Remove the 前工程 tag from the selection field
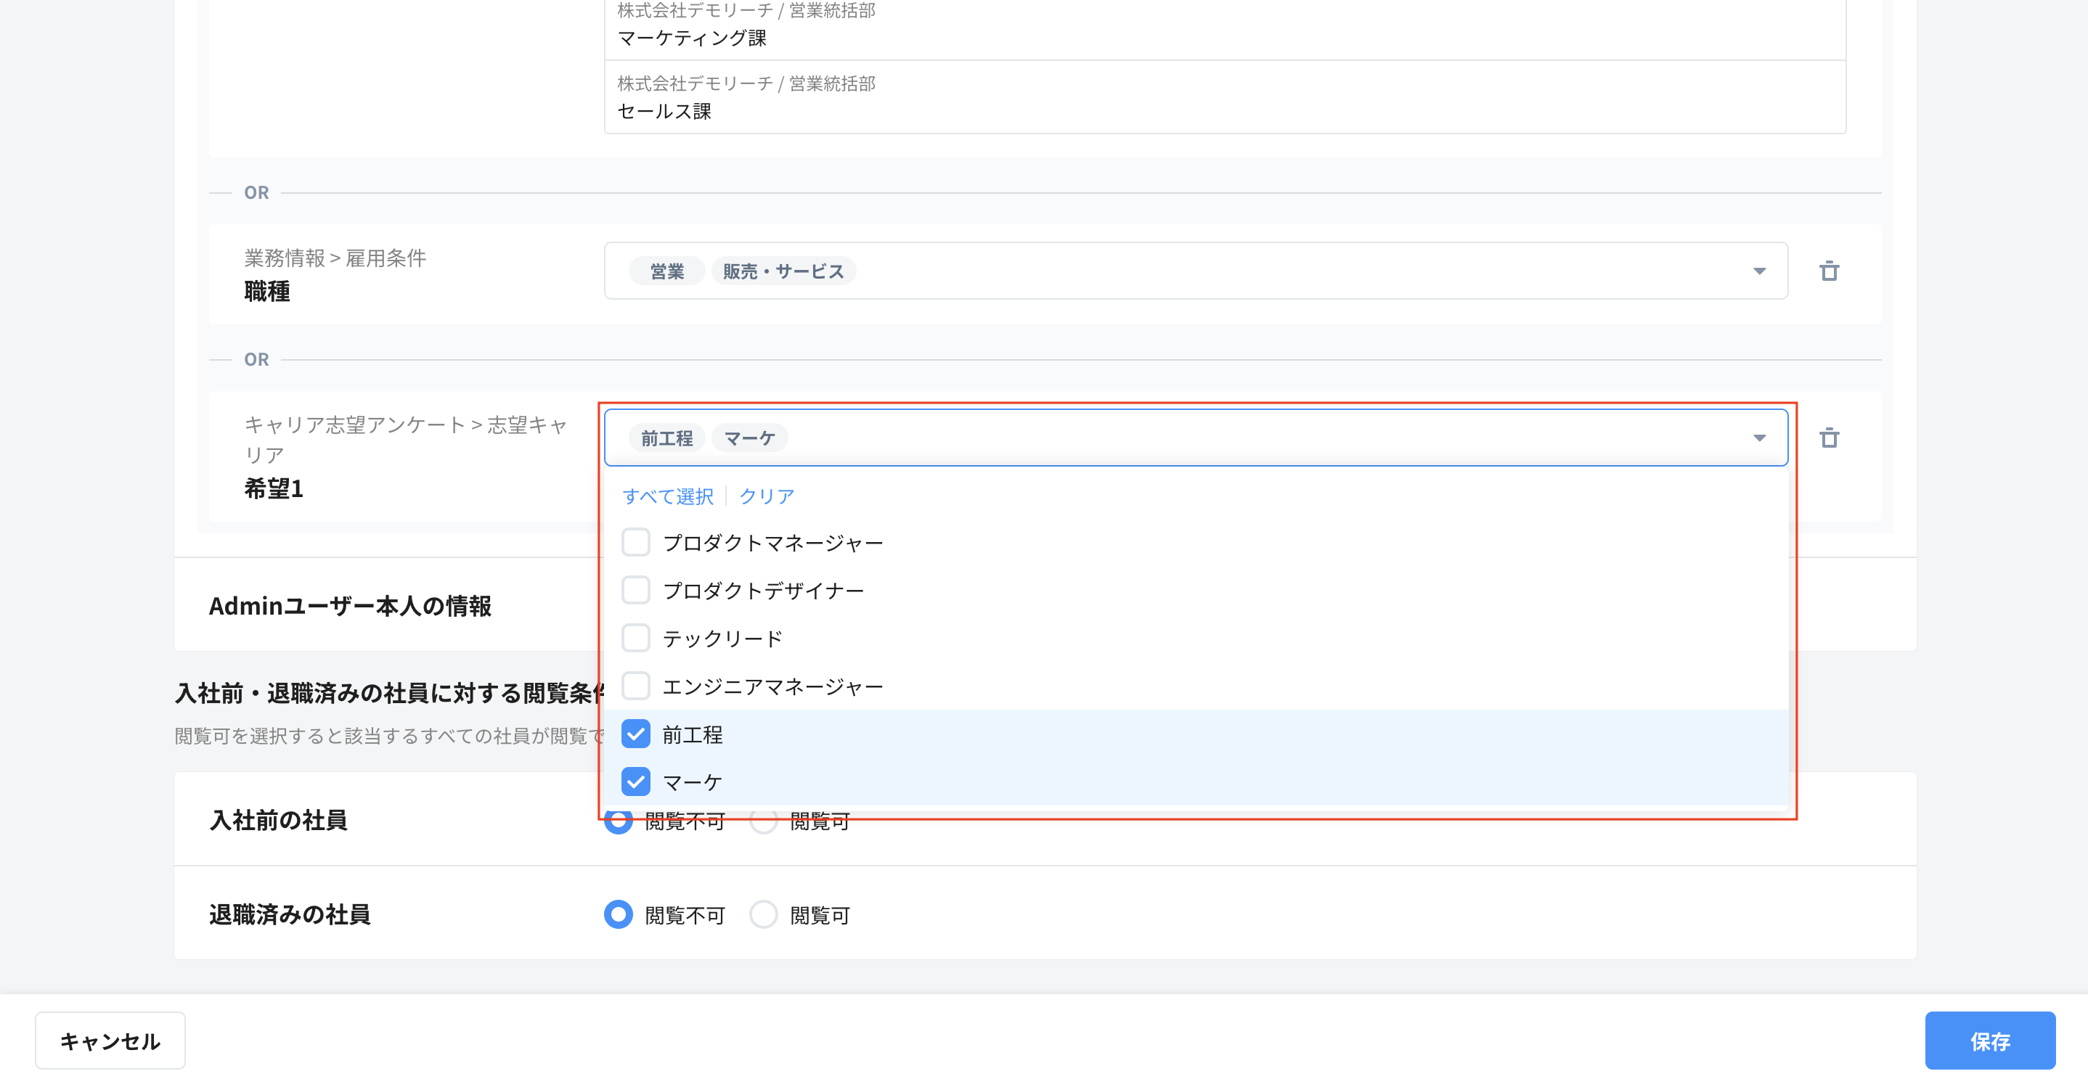Viewport: 2088px width, 1087px height. [666, 438]
